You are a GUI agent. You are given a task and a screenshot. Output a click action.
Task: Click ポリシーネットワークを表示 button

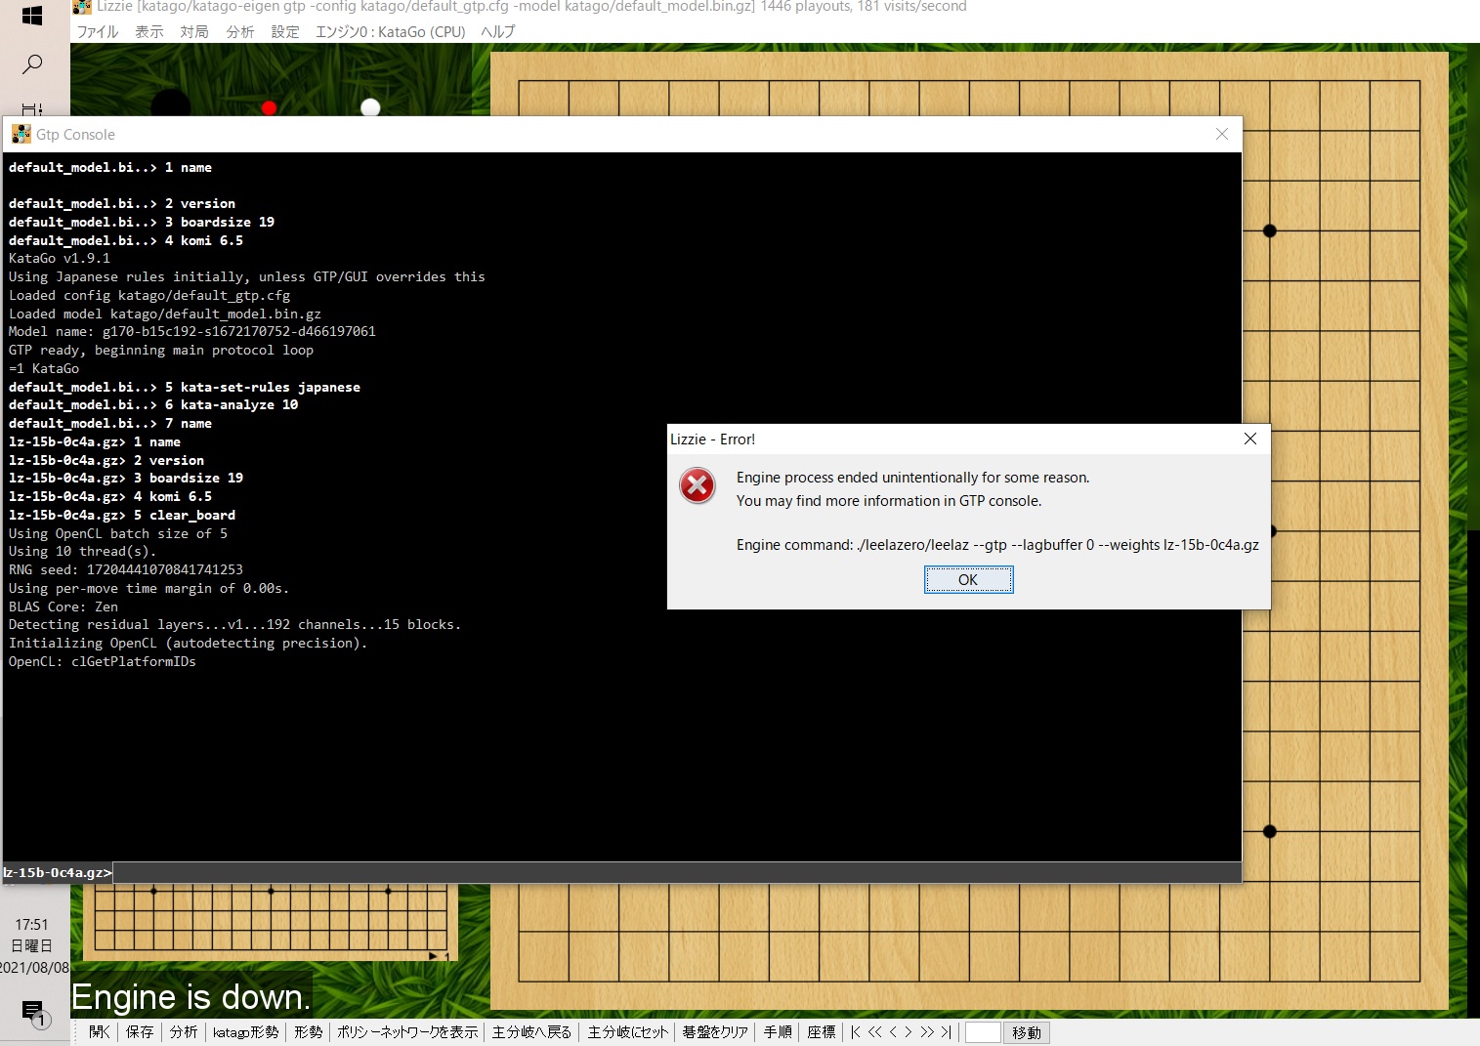click(407, 1032)
